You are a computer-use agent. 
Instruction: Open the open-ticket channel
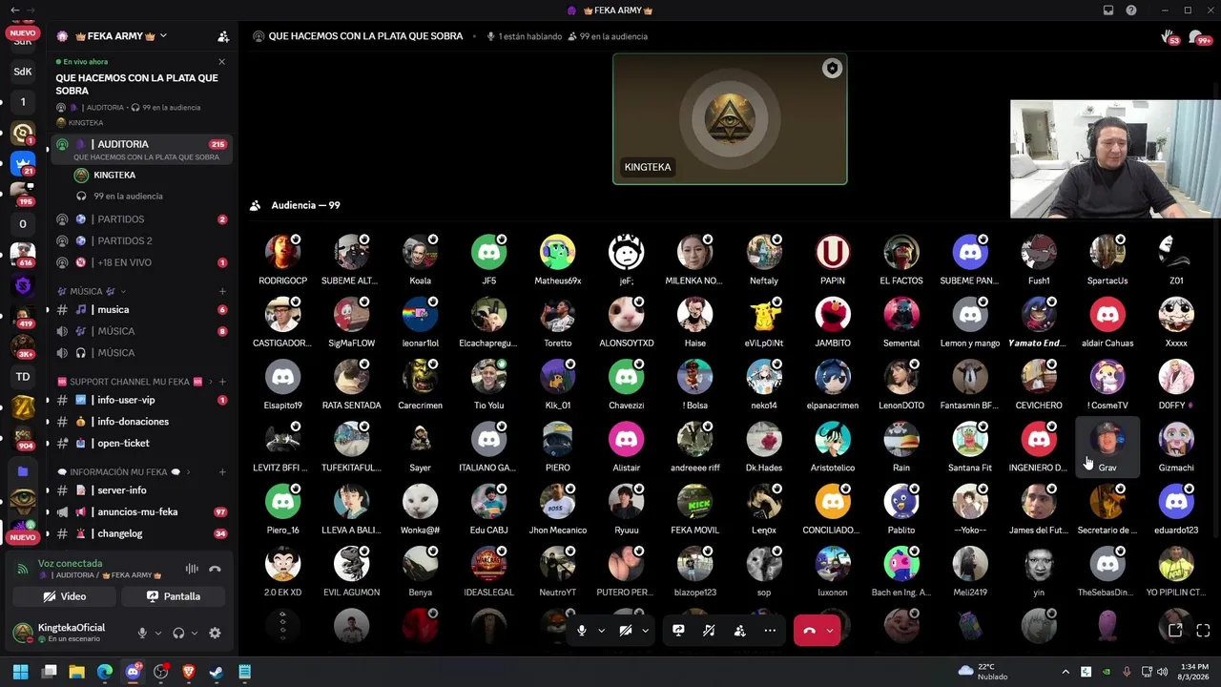coord(141,444)
